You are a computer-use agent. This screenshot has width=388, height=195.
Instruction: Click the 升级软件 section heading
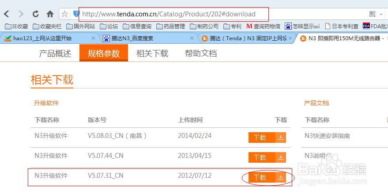tap(46, 103)
